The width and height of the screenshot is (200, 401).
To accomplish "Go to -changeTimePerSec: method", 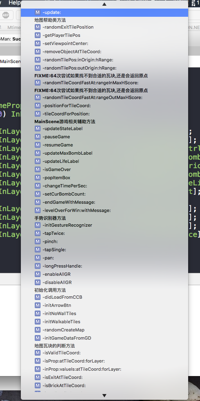I will tap(104, 186).
